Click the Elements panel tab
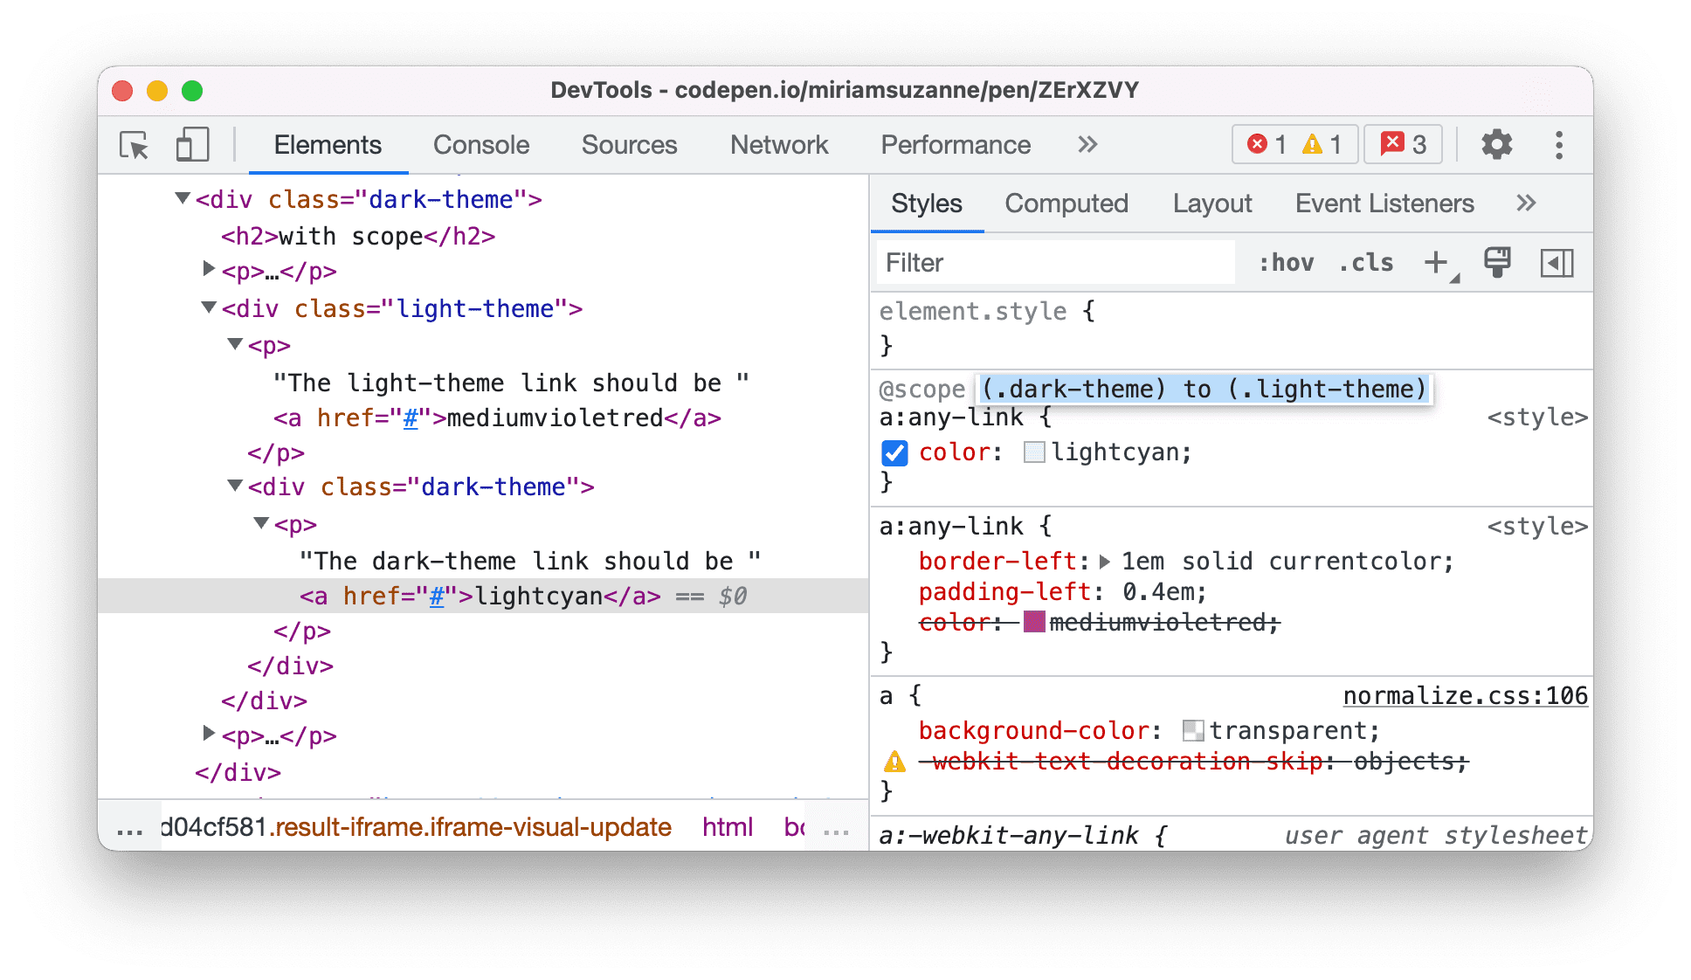Viewport: 1691px width, 980px height. click(x=326, y=145)
